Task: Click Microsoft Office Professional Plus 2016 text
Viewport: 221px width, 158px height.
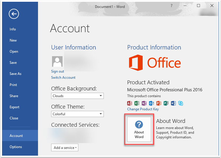Action: [165, 90]
